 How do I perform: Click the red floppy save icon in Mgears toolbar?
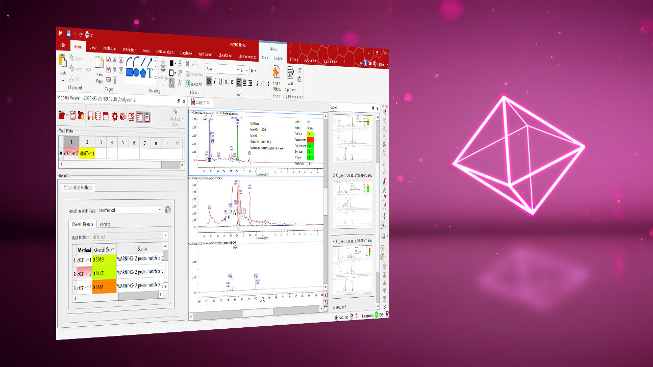click(90, 116)
